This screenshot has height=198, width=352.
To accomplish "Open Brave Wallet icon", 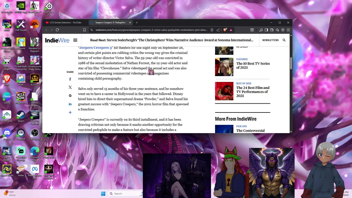I will point(272,30).
